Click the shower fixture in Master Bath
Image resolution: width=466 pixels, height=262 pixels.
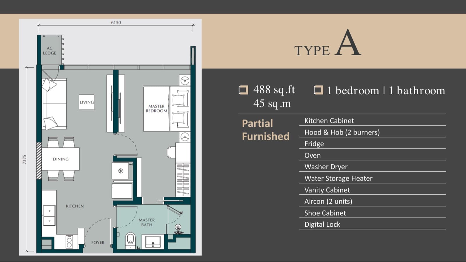coord(178,229)
